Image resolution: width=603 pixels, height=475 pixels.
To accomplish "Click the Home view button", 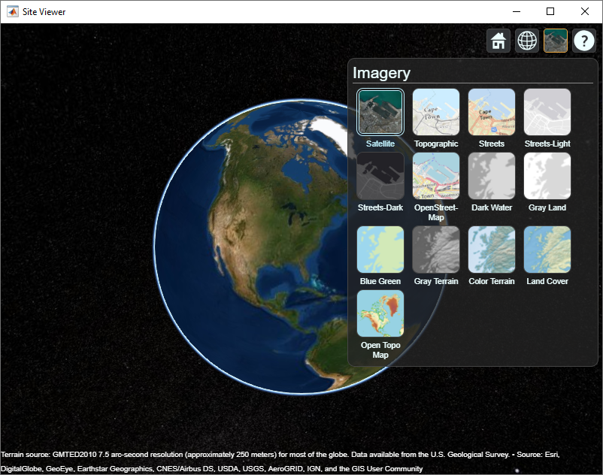I will click(x=498, y=41).
